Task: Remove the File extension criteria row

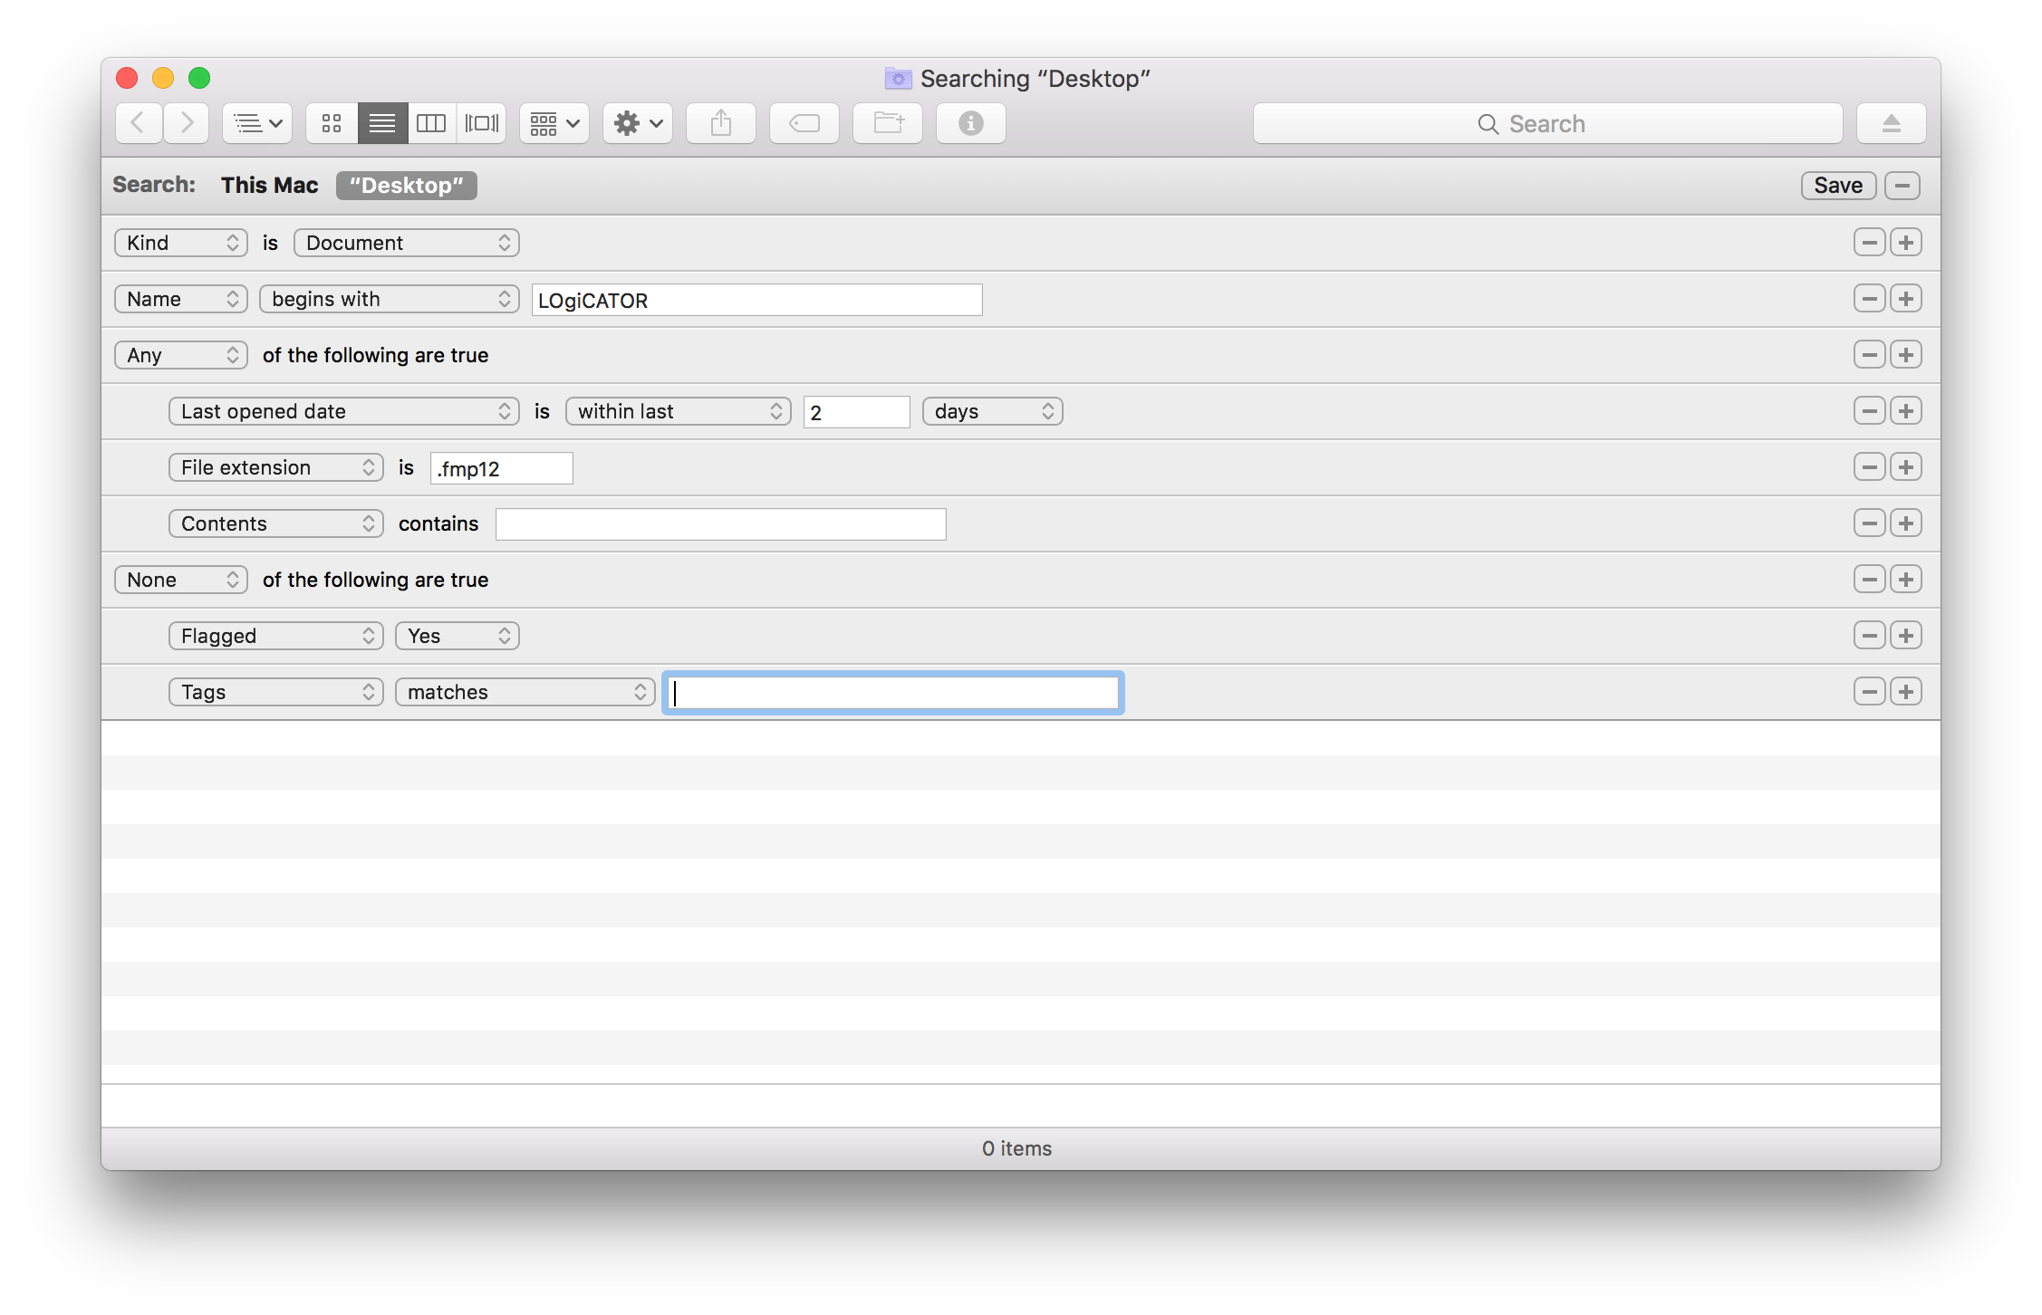Action: point(1870,467)
